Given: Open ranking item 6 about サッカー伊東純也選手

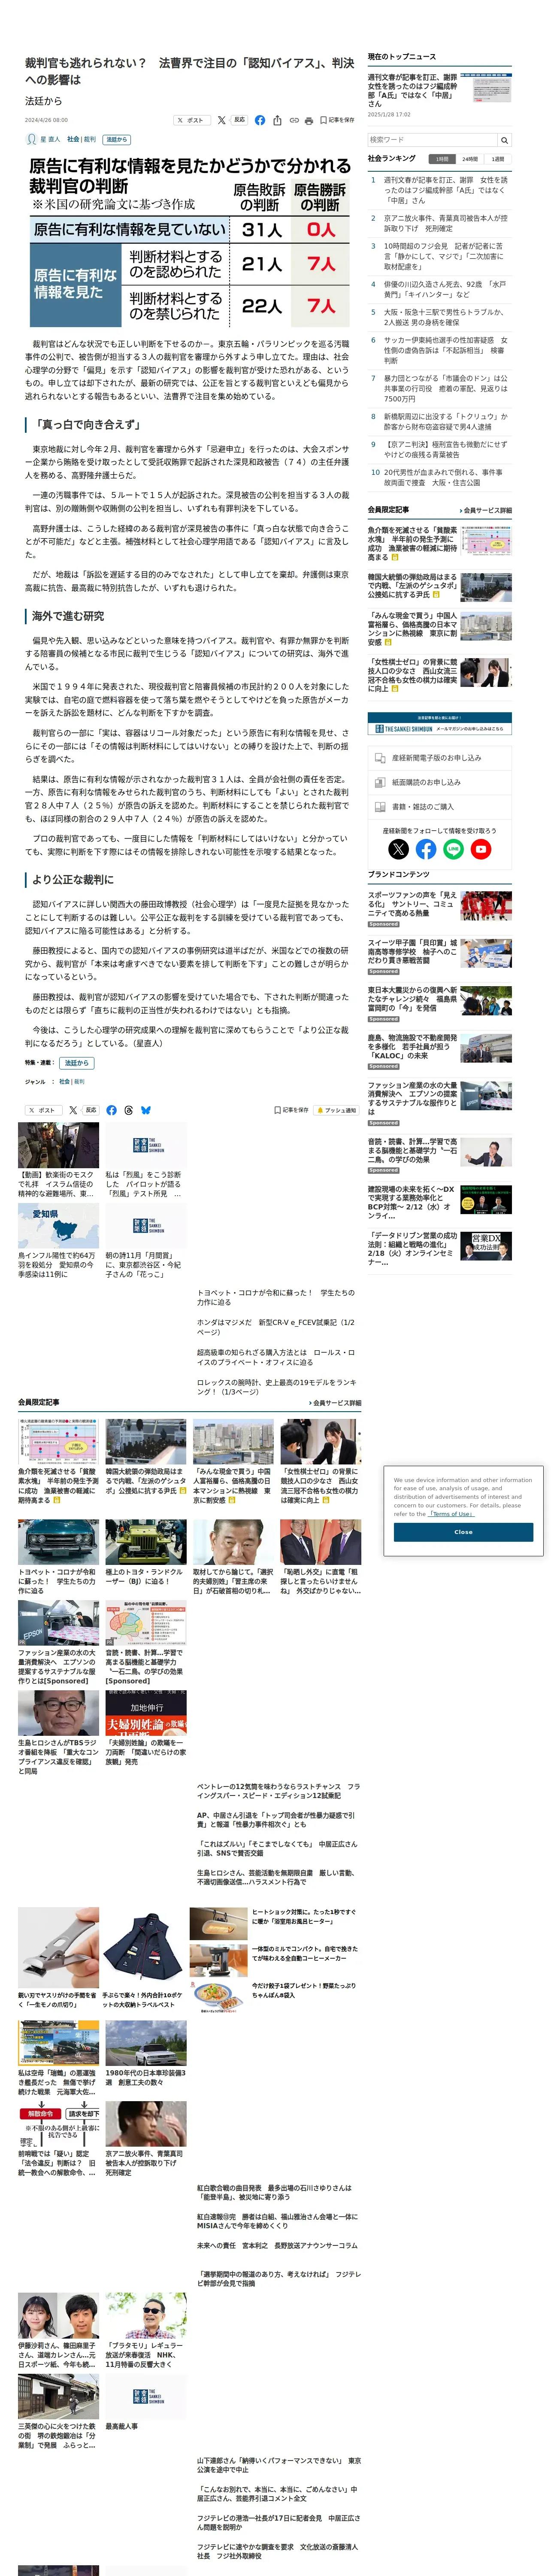Looking at the screenshot, I should [445, 350].
